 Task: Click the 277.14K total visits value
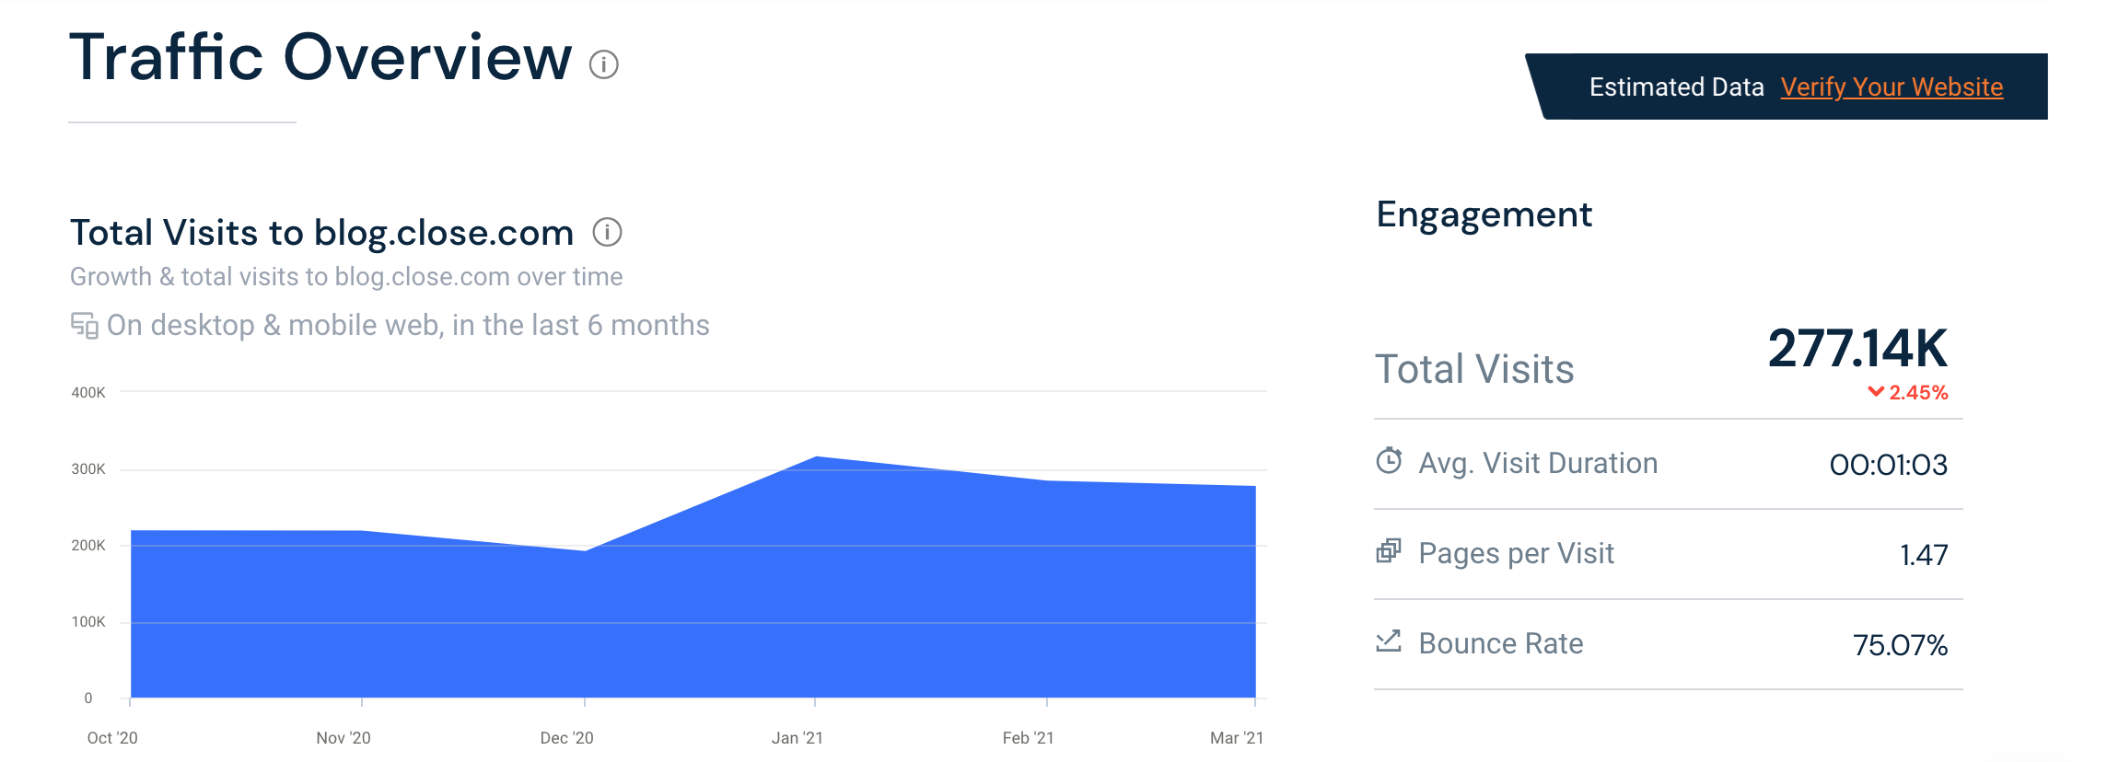(1857, 349)
